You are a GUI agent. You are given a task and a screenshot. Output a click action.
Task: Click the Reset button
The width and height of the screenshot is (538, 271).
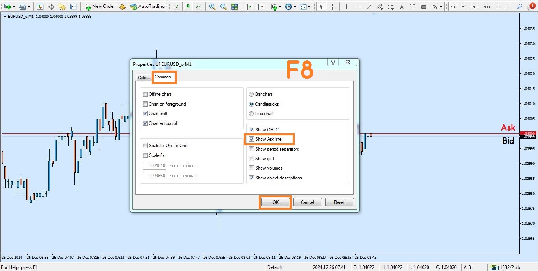pyautogui.click(x=339, y=202)
